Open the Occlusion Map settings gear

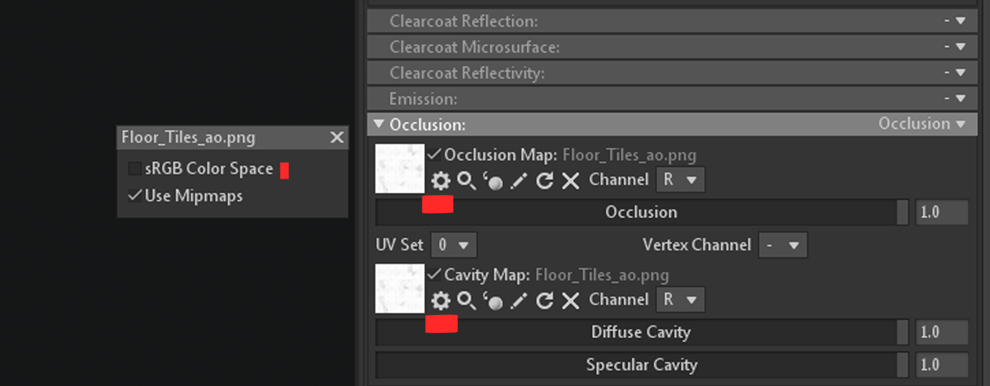tap(440, 180)
